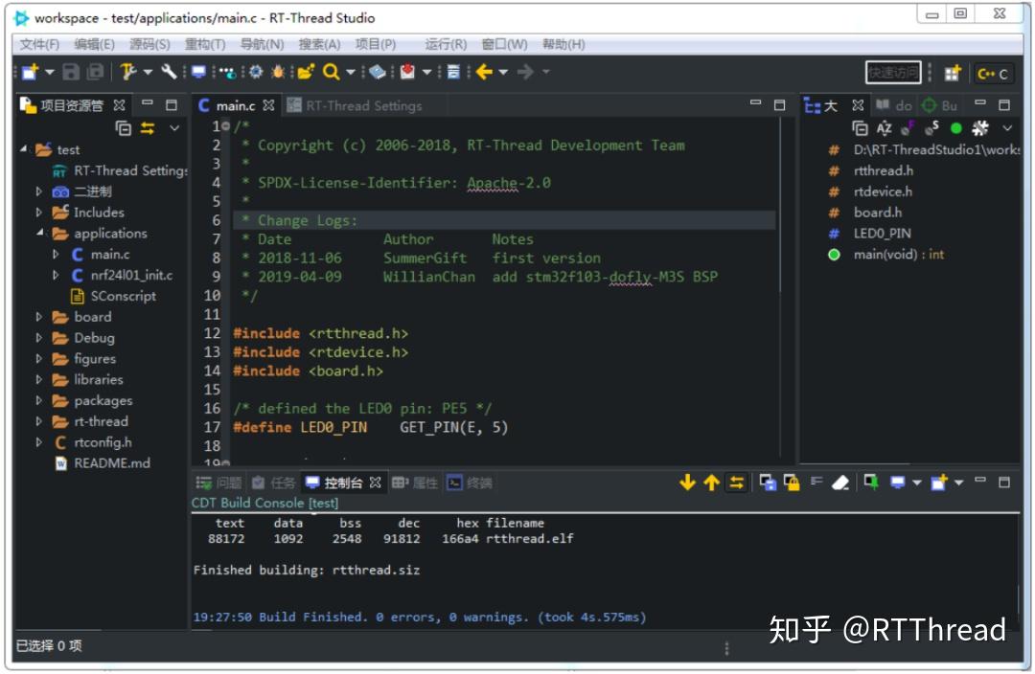
Task: Toggle Link with Editor in project explorer
Action: click(148, 128)
